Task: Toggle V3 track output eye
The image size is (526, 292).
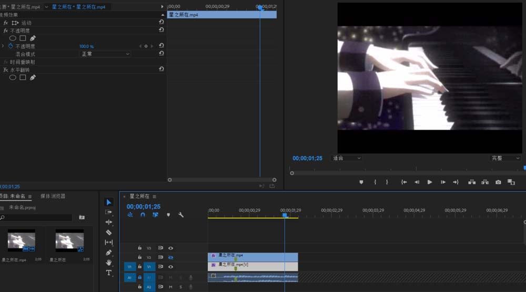Action: click(171, 248)
